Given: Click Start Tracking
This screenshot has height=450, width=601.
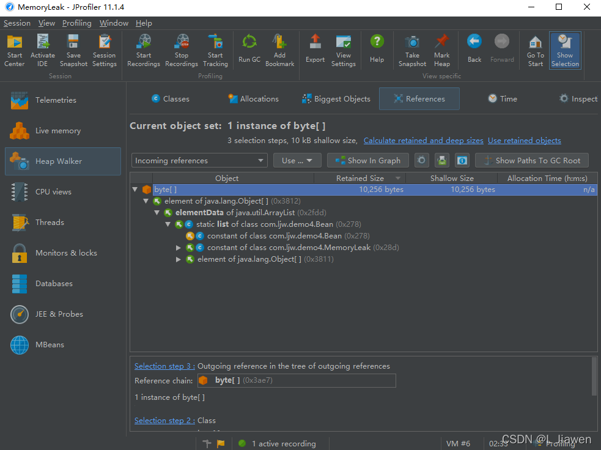Looking at the screenshot, I should coord(215,51).
